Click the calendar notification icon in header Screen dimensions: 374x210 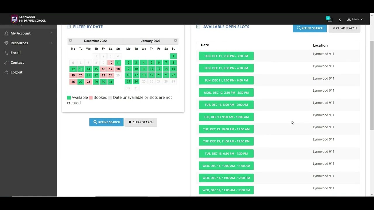click(x=330, y=20)
